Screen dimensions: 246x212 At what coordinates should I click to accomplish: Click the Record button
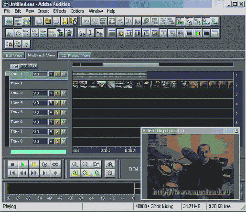[55, 173]
